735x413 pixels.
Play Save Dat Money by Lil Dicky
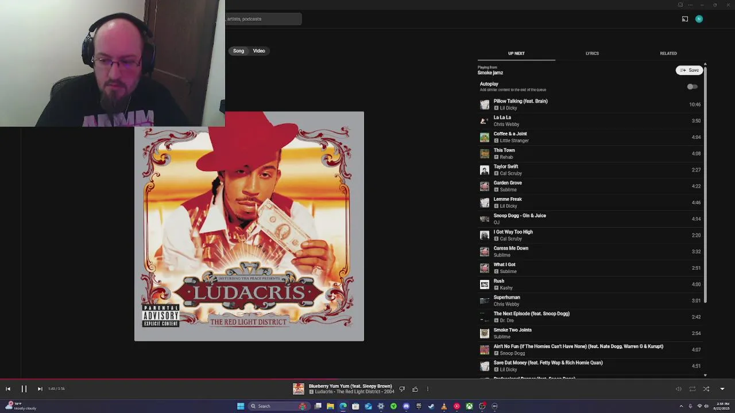click(591, 366)
